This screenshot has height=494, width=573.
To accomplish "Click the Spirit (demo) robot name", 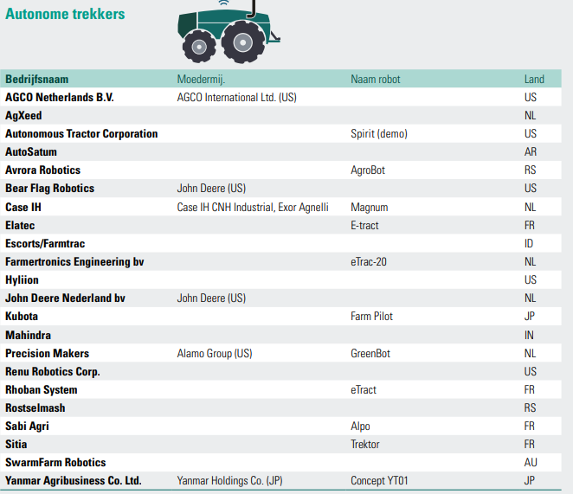I will (378, 134).
